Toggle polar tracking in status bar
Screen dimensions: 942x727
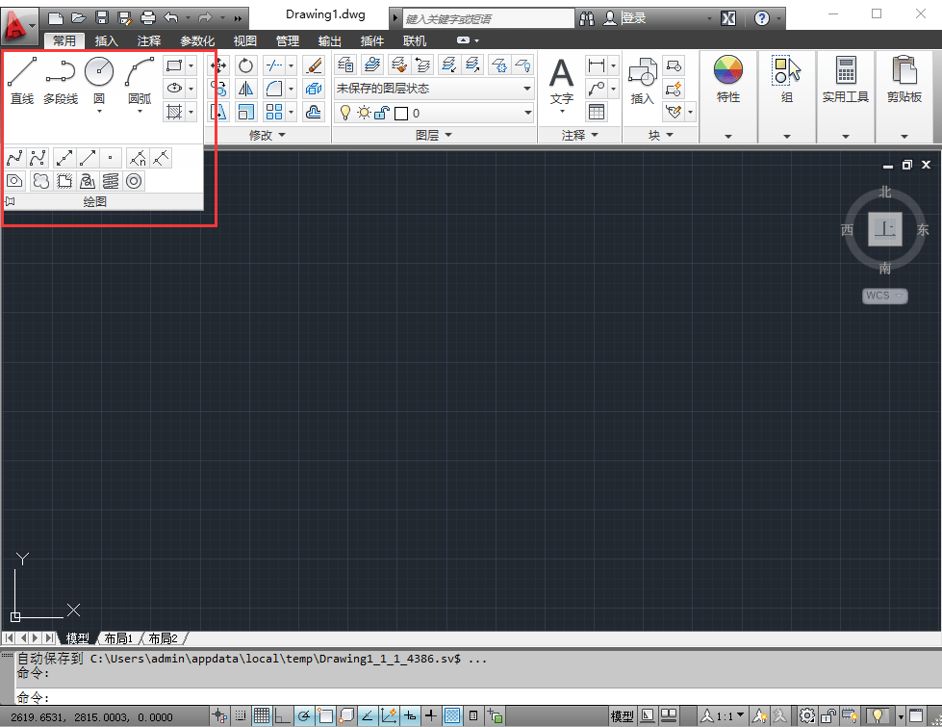click(304, 715)
